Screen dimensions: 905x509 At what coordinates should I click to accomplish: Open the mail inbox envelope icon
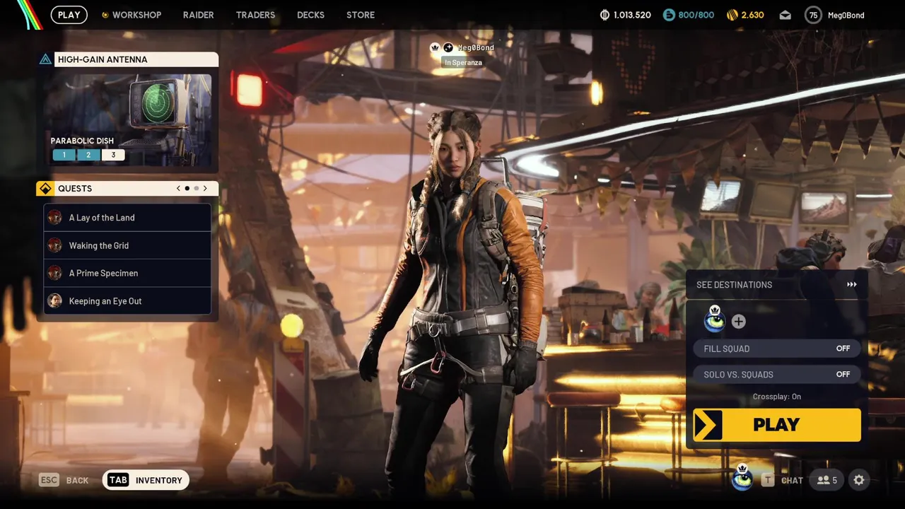click(x=785, y=15)
